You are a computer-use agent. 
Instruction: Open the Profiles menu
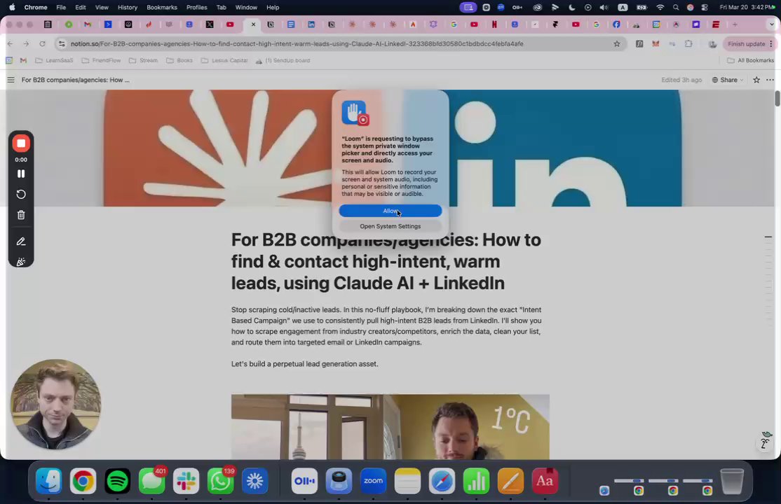(197, 8)
